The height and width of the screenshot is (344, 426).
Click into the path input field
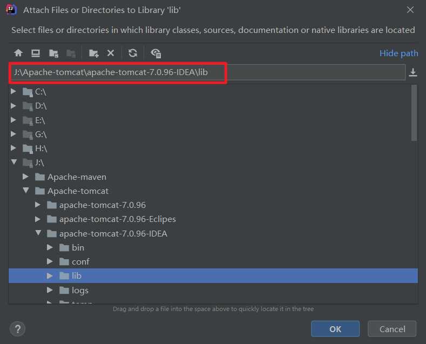pos(208,72)
